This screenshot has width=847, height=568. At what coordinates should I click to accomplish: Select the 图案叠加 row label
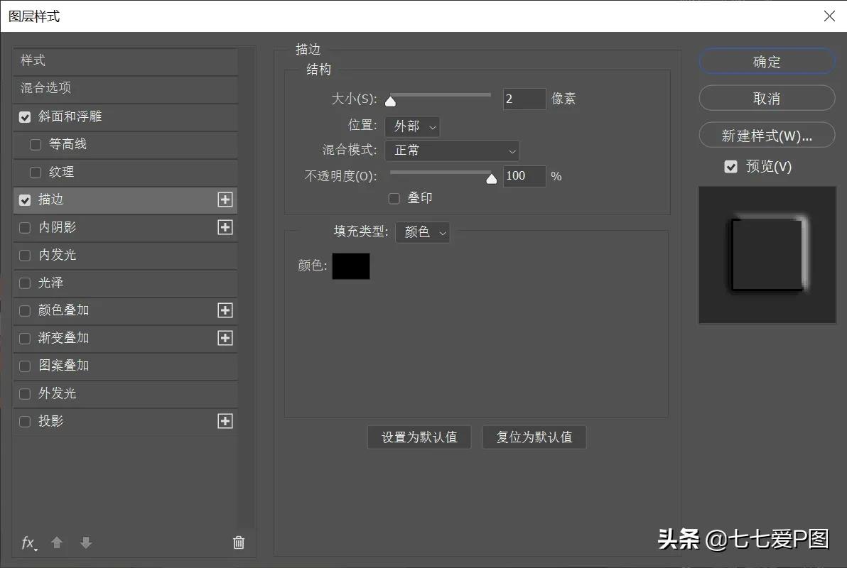pos(64,366)
